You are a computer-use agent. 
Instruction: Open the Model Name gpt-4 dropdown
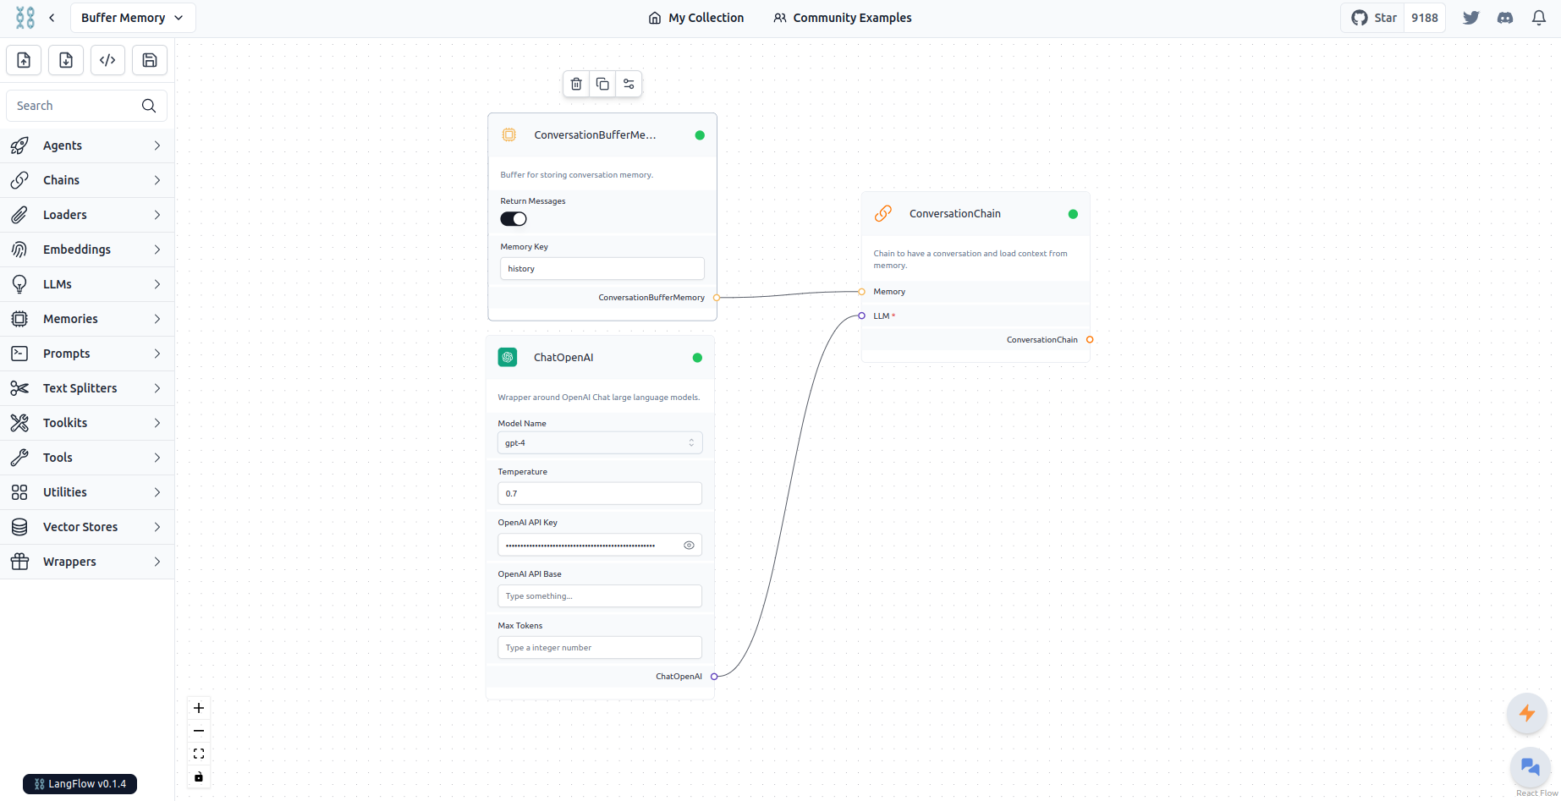600,443
